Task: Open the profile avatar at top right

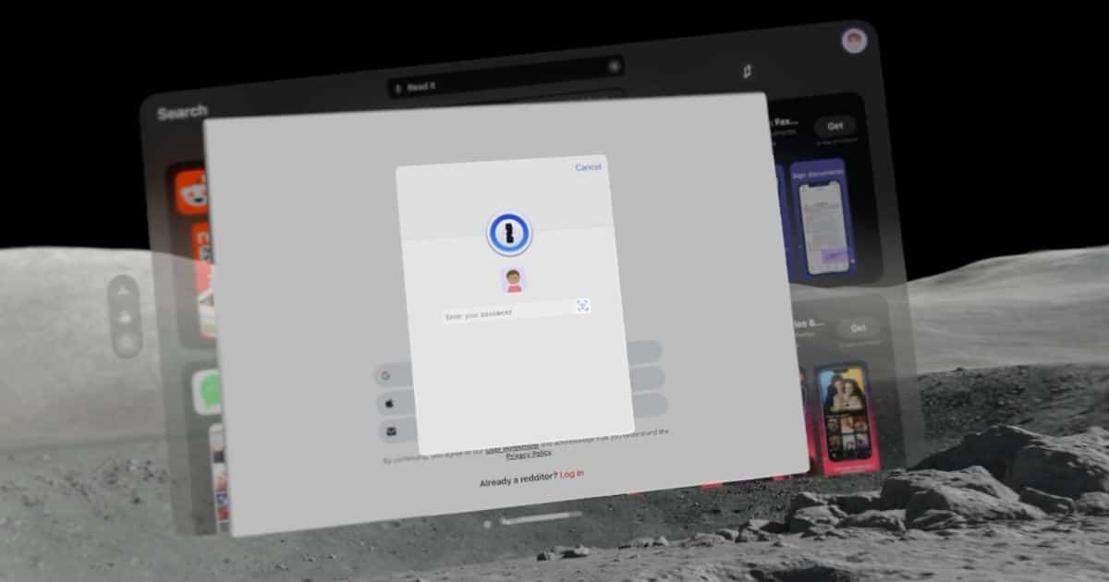Action: (x=853, y=41)
